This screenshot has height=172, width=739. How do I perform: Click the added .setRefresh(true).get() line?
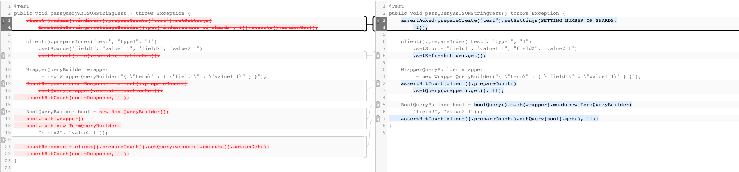point(449,56)
